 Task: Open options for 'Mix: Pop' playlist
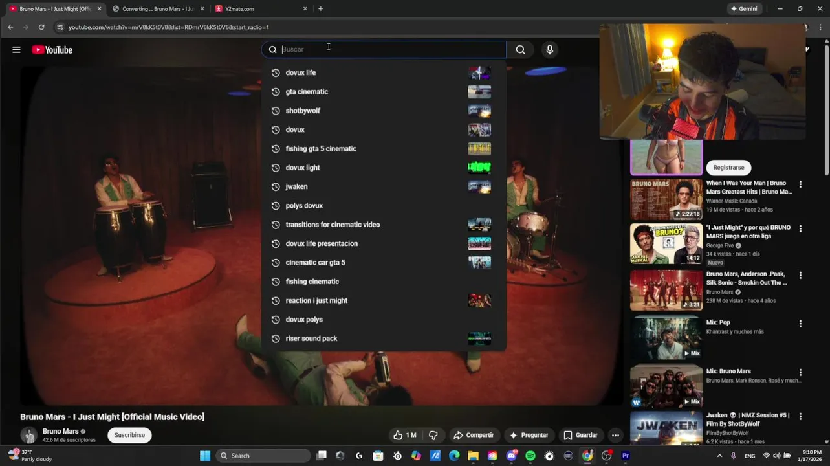[x=800, y=324]
